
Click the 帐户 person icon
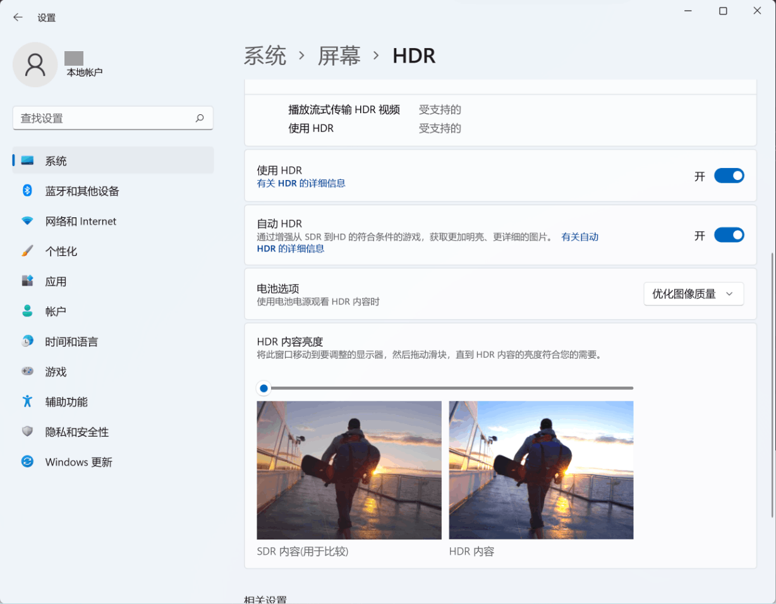coord(27,311)
